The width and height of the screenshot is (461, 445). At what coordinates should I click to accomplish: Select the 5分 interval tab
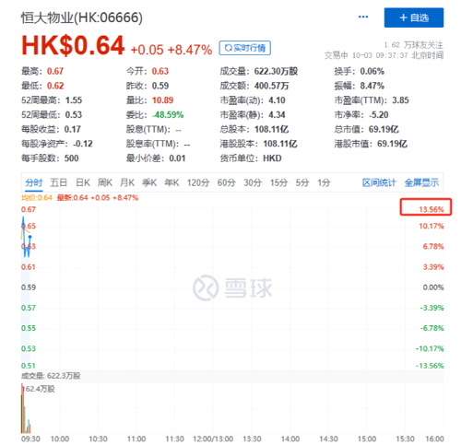[x=302, y=182]
